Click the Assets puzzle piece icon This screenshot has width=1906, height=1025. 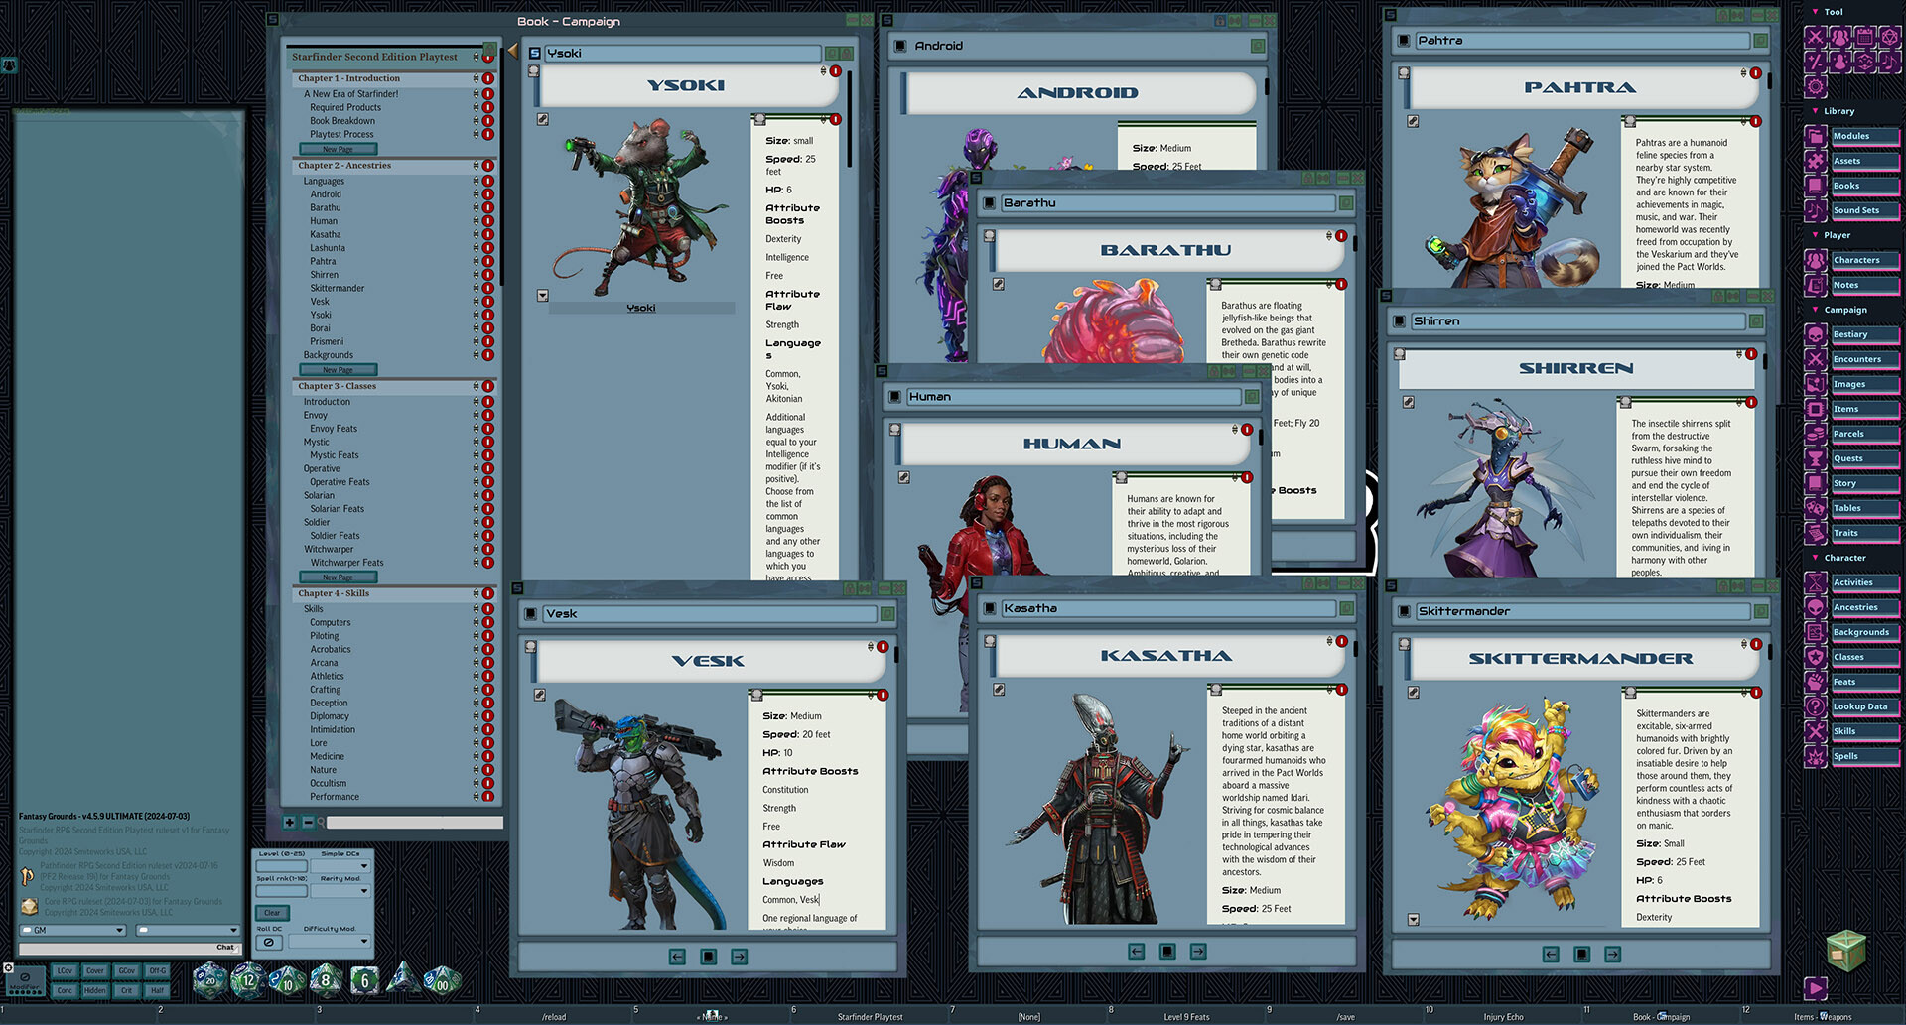1815,162
